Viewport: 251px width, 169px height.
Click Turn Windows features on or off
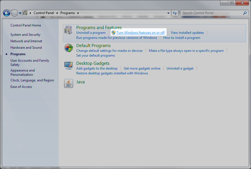pyautogui.click(x=140, y=33)
